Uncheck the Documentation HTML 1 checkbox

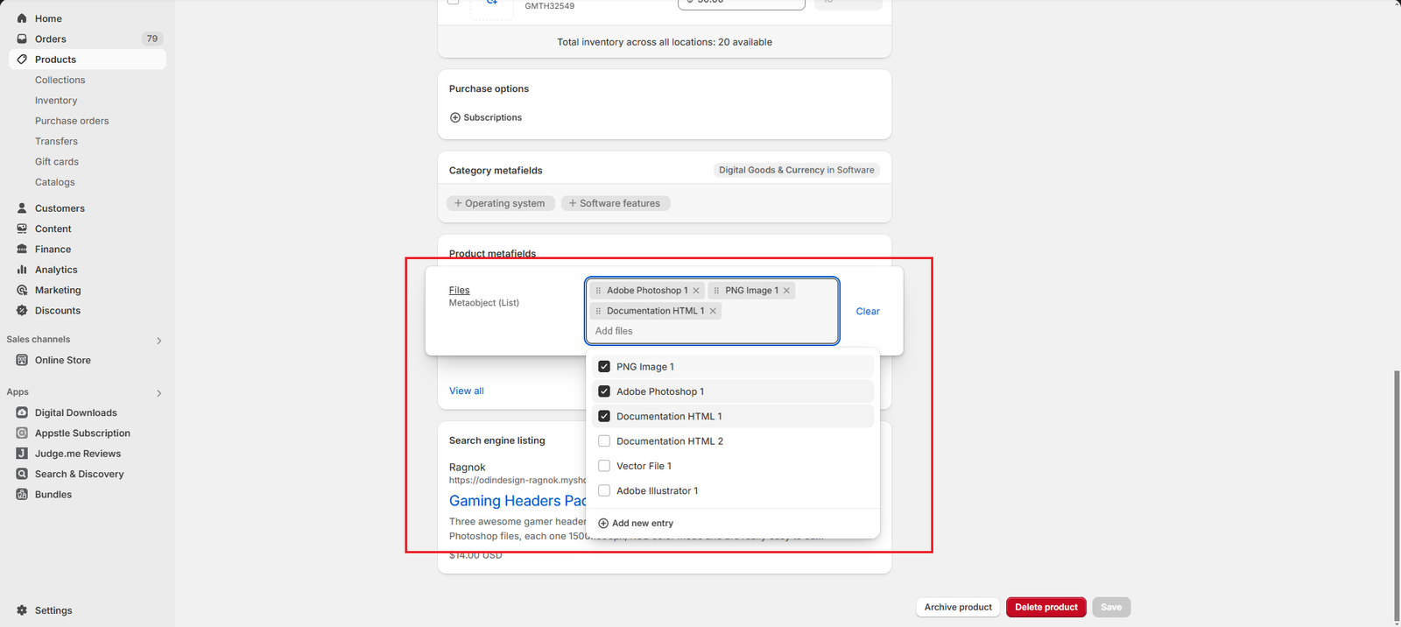pyautogui.click(x=604, y=416)
